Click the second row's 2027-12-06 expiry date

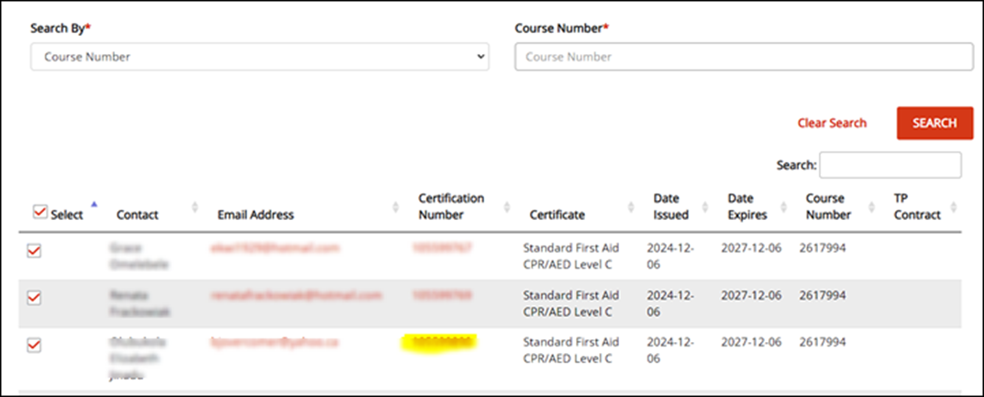(x=751, y=295)
